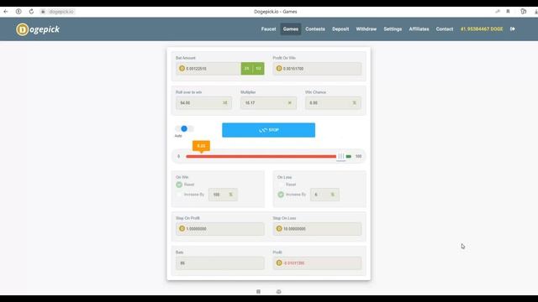Viewport: 538px width, 302px height.
Task: Click the Profit result field
Action: 317,263
